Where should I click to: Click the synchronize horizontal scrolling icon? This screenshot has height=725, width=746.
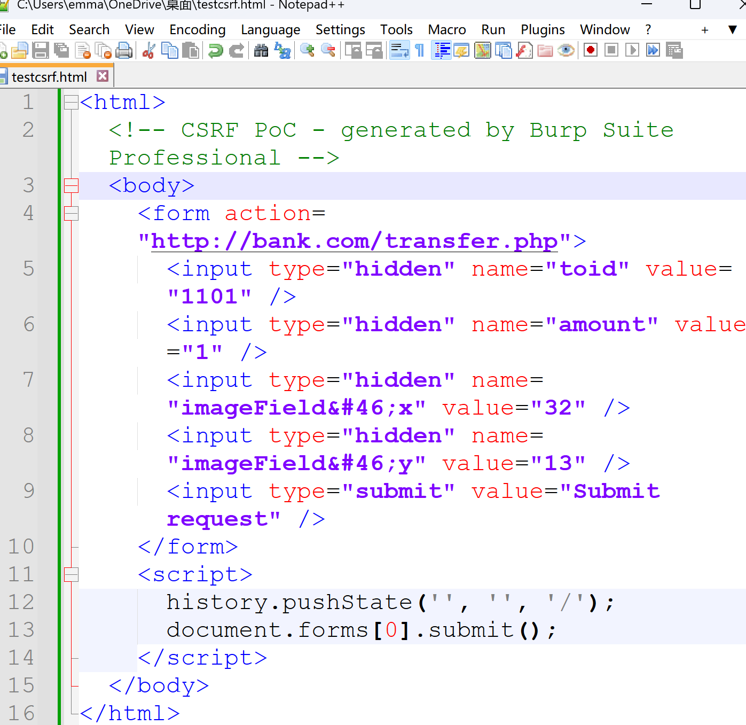coord(374,51)
